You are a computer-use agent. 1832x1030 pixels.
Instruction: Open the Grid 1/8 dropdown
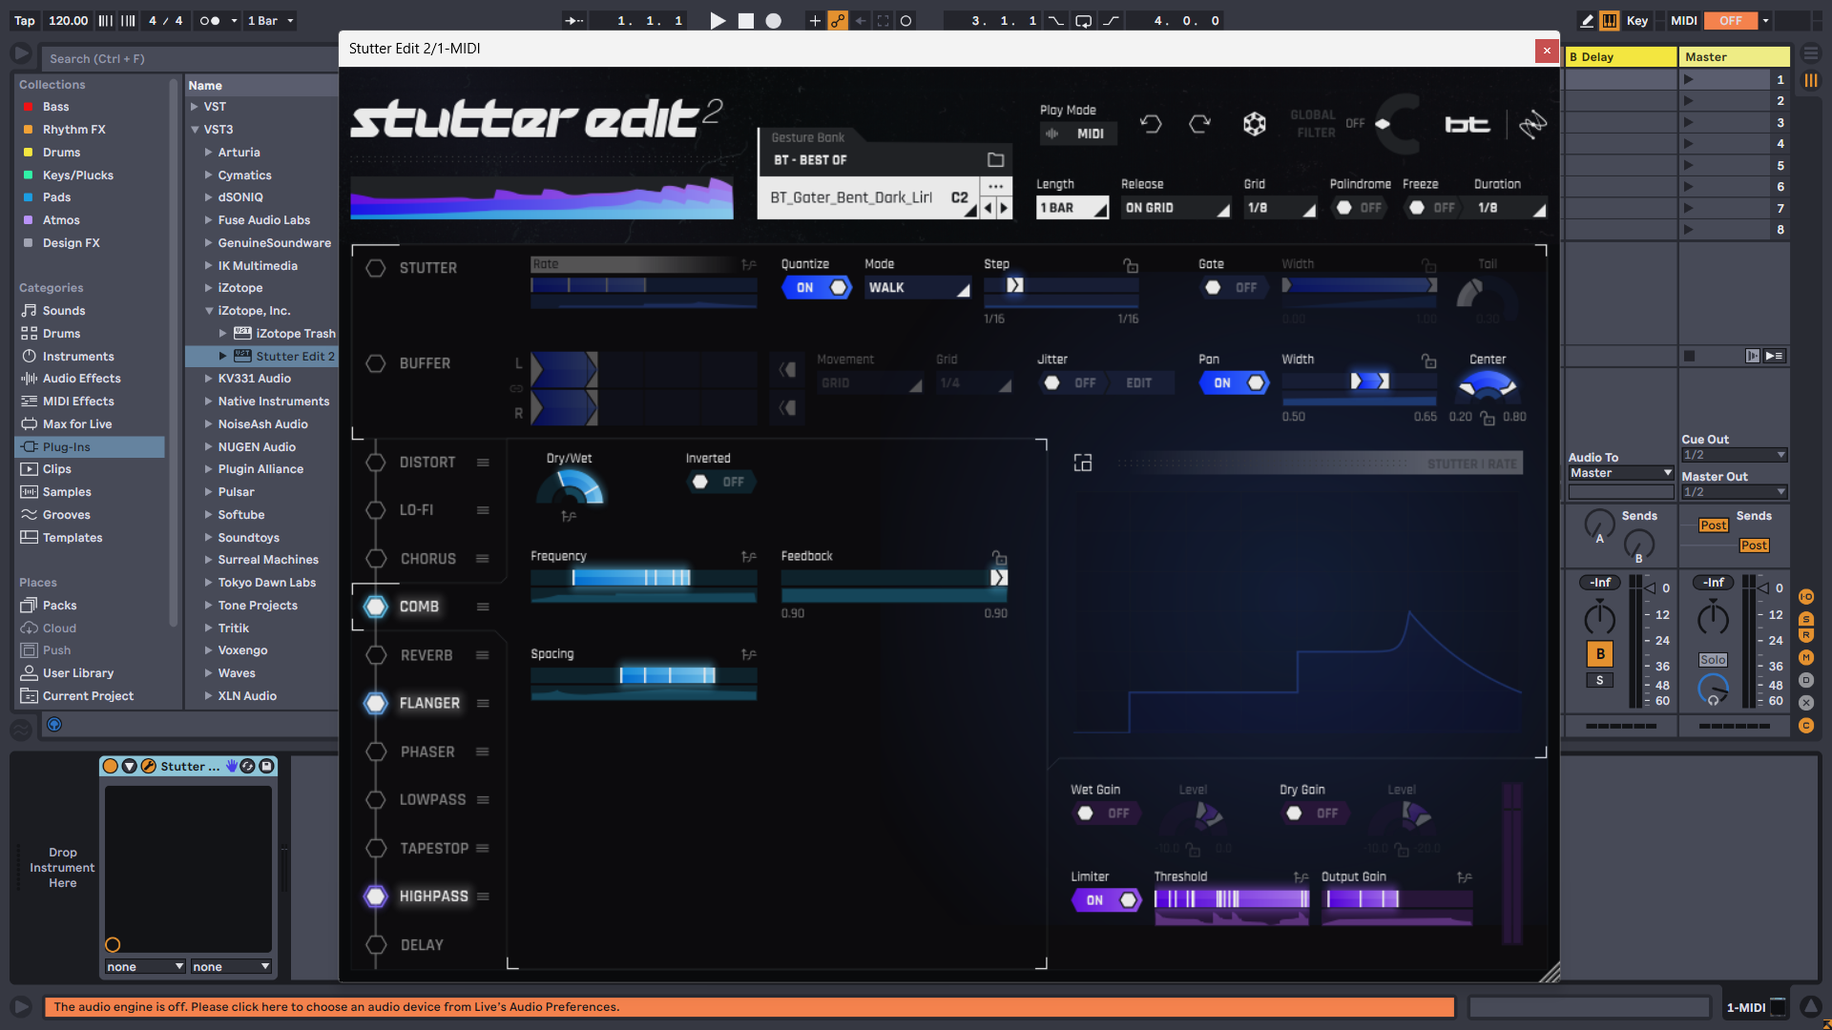[x=1280, y=208]
